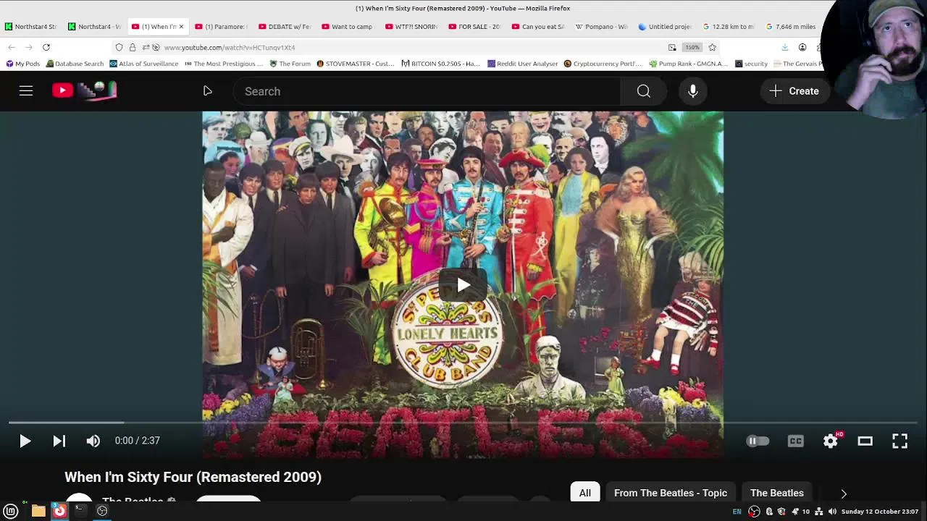The image size is (927, 521).
Task: Open the EN keyboard layout indicator
Action: 737,512
